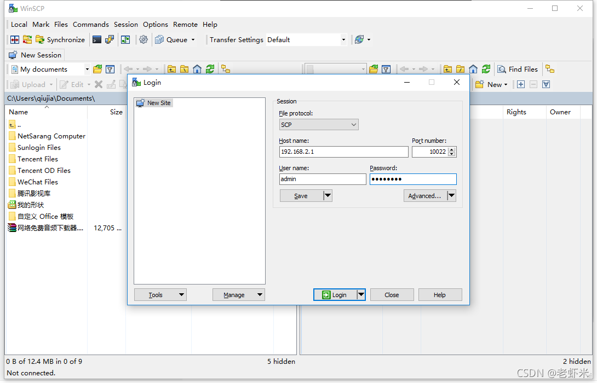Expand the Login button dropdown arrow
This screenshot has width=597, height=383.
pos(361,295)
